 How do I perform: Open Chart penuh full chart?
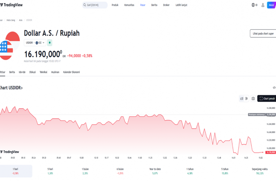267,99
